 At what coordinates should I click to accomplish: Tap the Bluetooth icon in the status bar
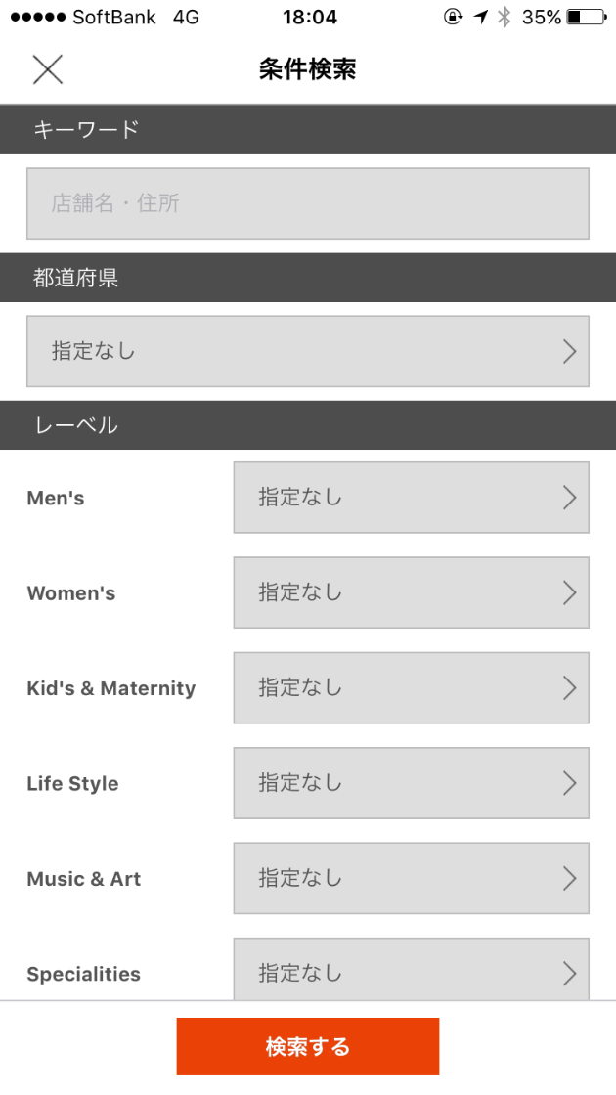point(505,17)
